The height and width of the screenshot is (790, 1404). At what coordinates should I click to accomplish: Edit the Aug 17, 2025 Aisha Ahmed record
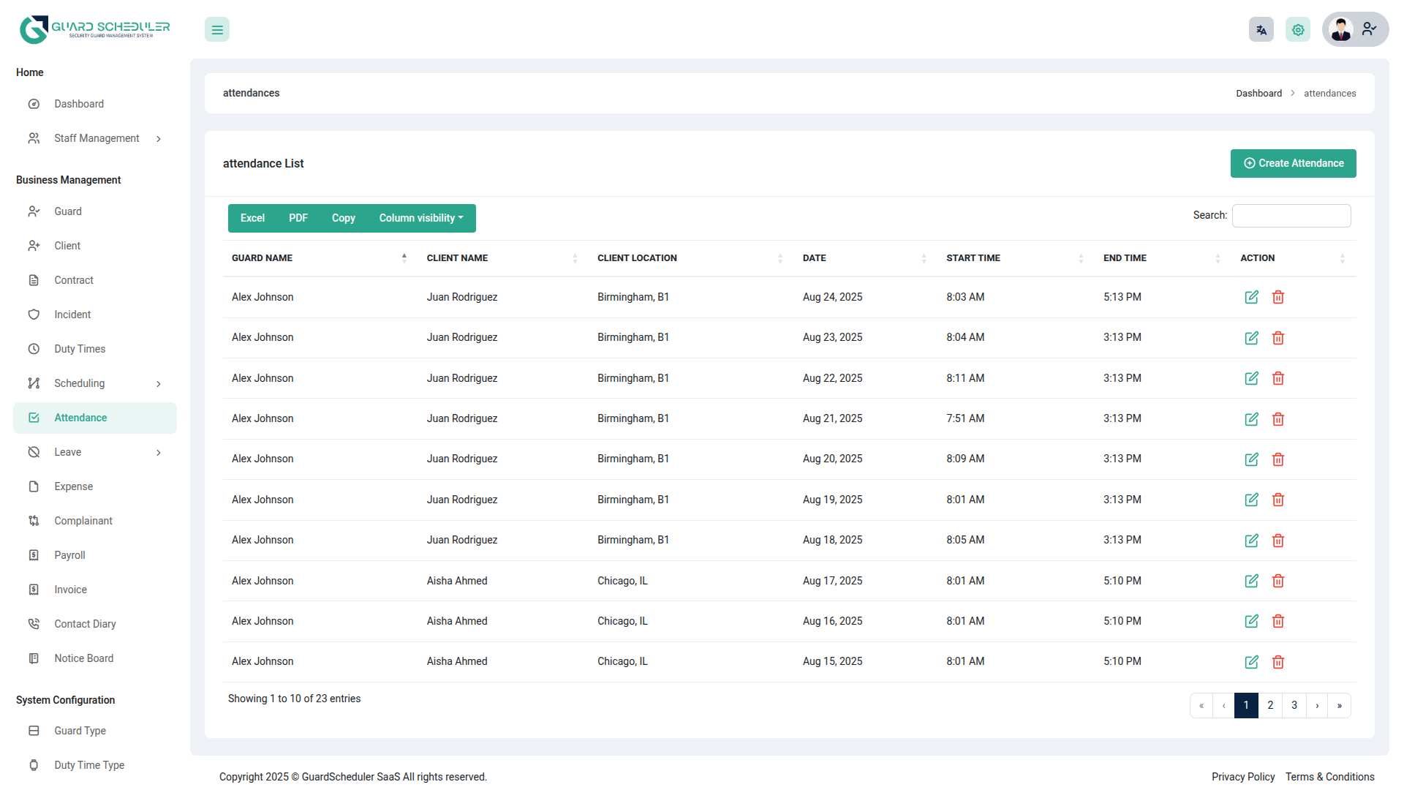pos(1251,581)
